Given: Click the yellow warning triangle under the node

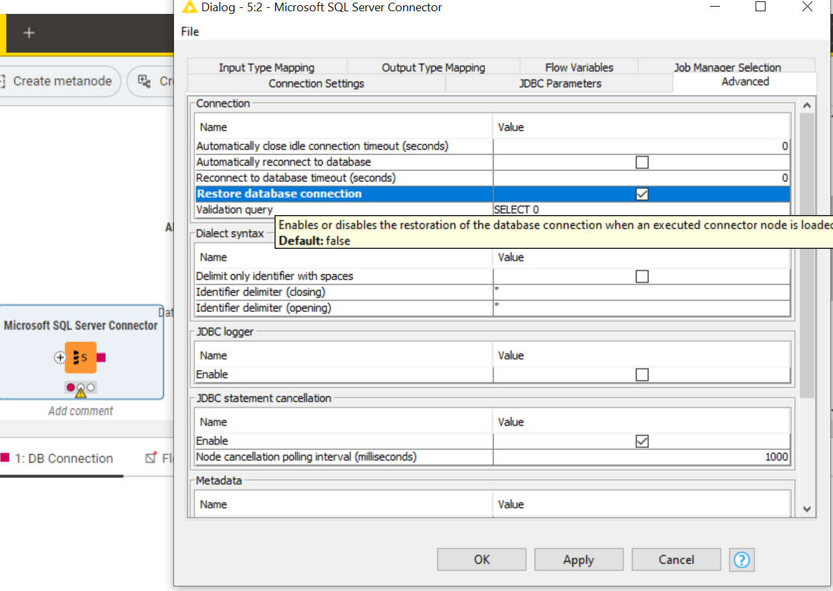Looking at the screenshot, I should [x=81, y=392].
